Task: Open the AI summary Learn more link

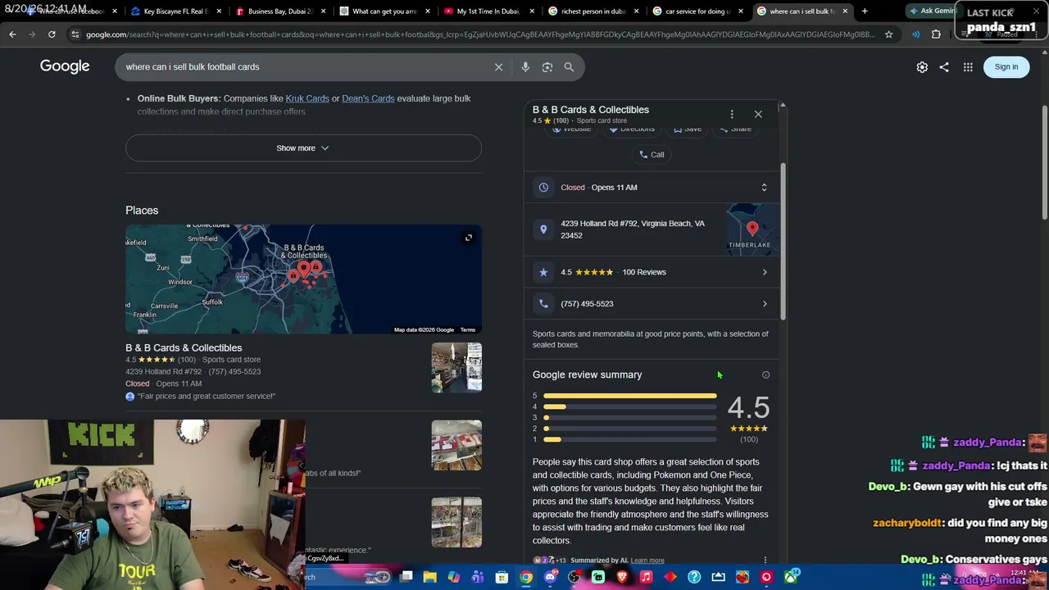Action: [x=647, y=560]
